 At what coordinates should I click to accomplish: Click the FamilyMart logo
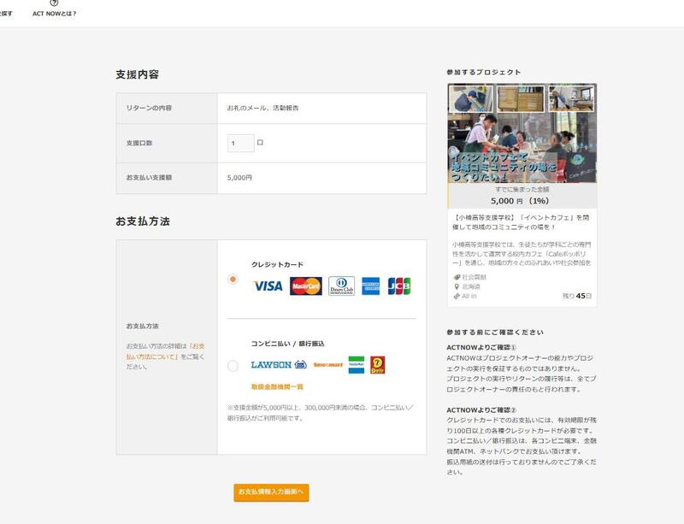pos(357,365)
